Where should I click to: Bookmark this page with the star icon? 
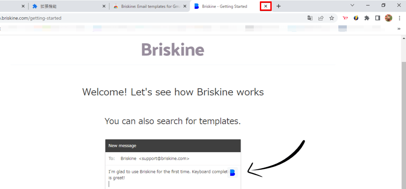[x=332, y=18]
